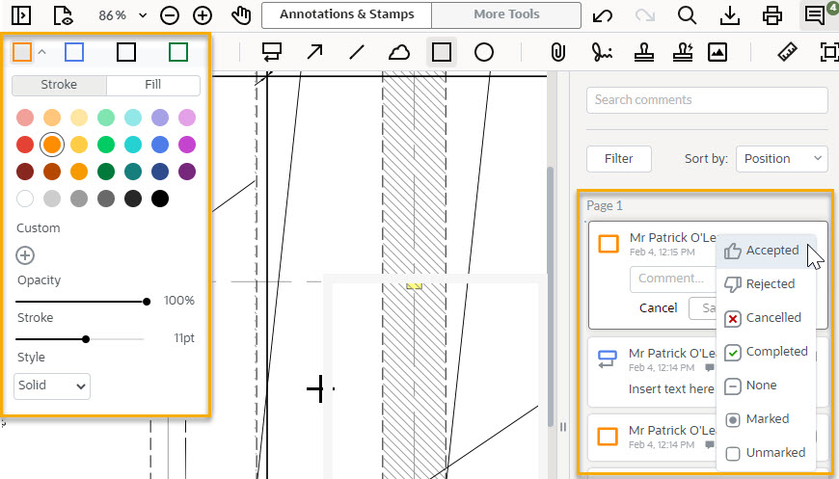The width and height of the screenshot is (839, 479).
Task: Select the Pan hand tool
Action: [241, 15]
